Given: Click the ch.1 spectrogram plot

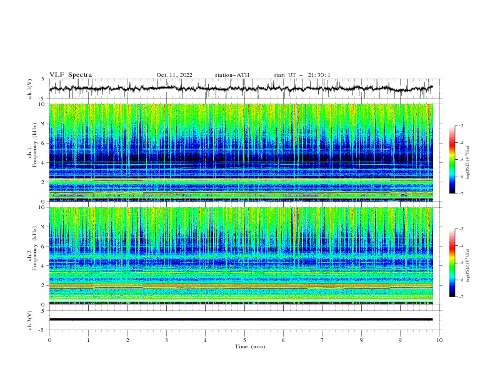Looking at the screenshot, I should [x=241, y=152].
